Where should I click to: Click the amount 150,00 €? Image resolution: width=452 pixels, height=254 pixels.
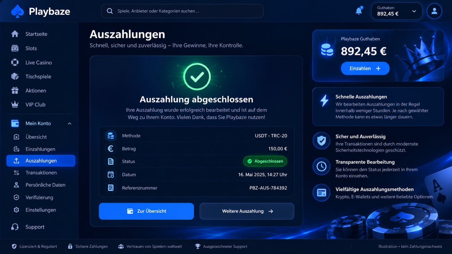[277, 149]
